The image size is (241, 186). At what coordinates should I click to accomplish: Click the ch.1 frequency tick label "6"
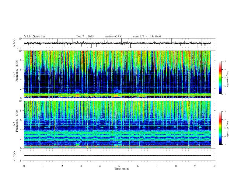pos(22,70)
